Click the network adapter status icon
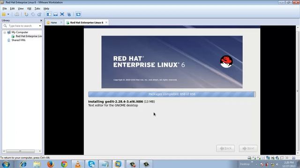The image size is (300, 168). tap(268, 158)
